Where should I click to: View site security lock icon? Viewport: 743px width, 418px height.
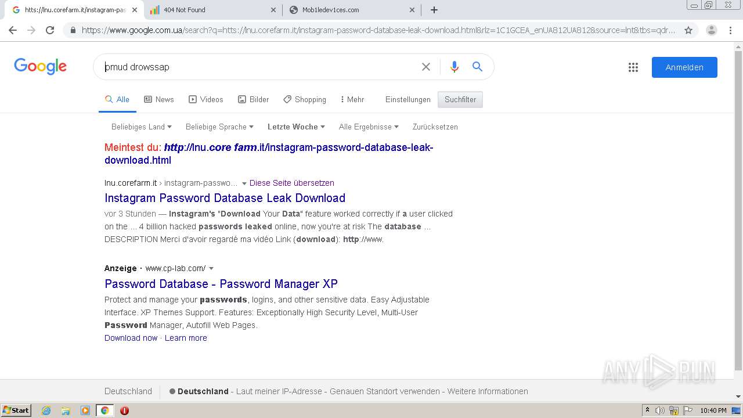coord(73,30)
